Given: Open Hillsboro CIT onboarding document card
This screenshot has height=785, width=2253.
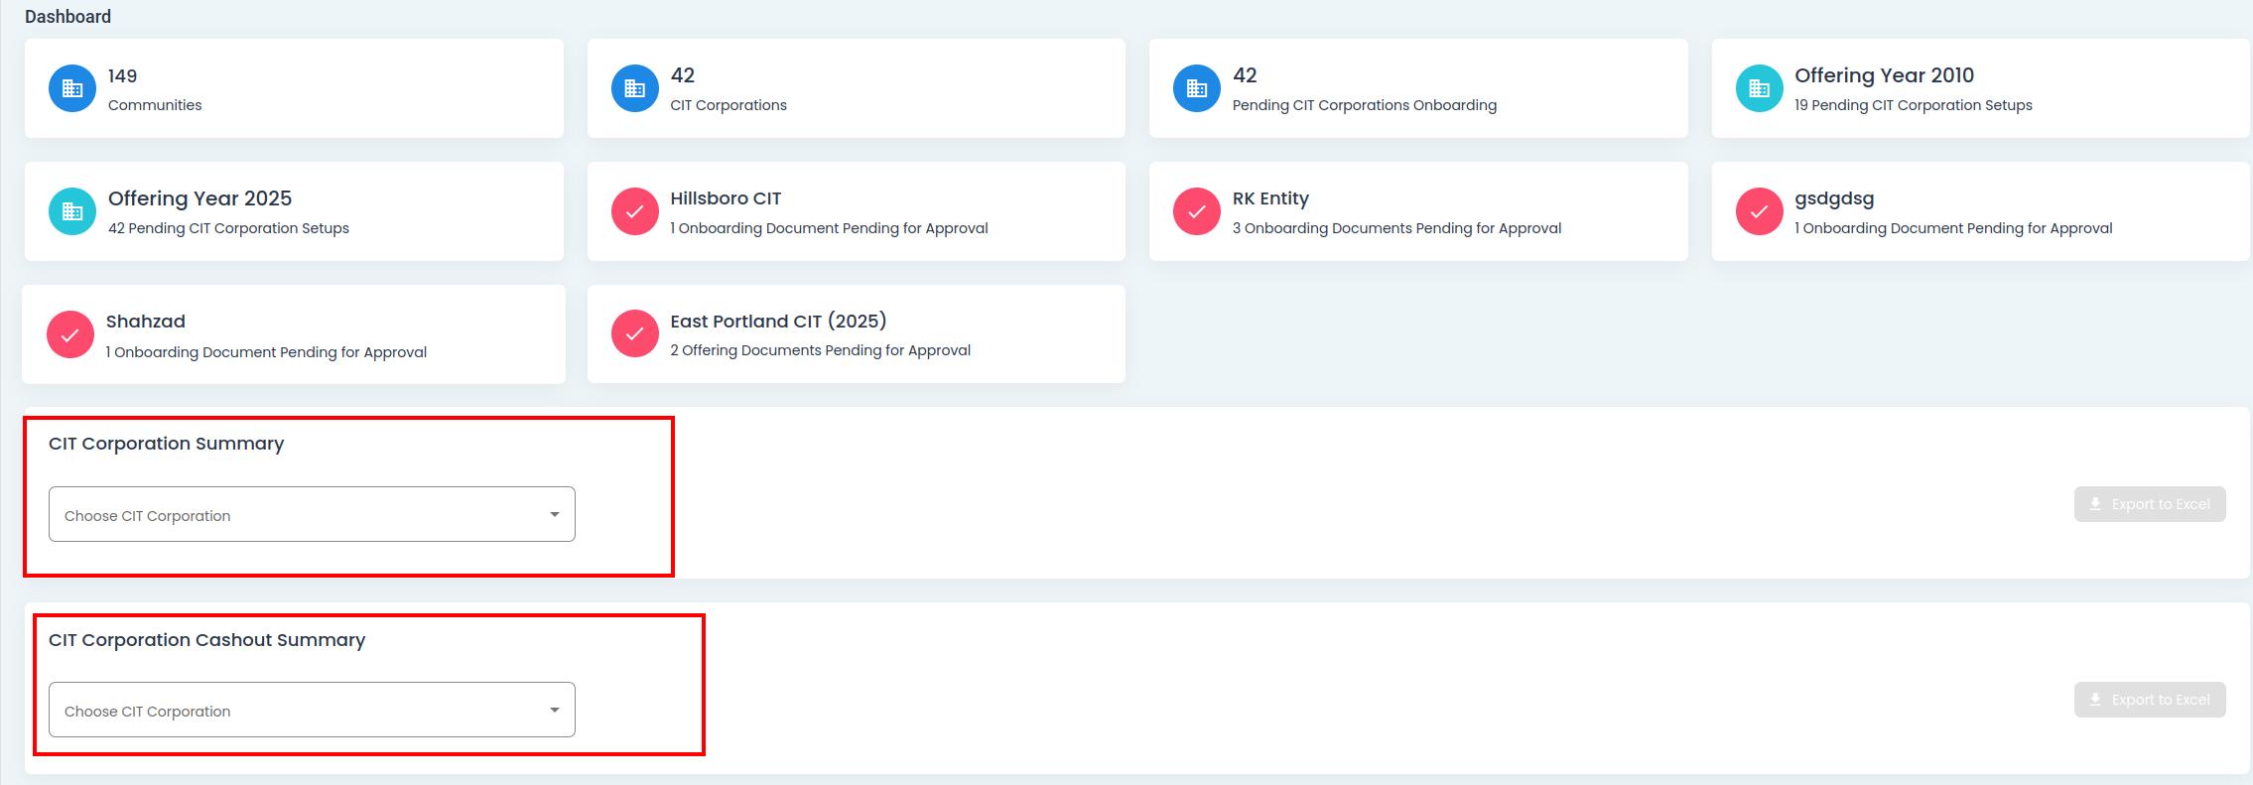Looking at the screenshot, I should (x=856, y=211).
